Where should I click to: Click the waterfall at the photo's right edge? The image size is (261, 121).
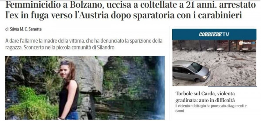(160, 86)
